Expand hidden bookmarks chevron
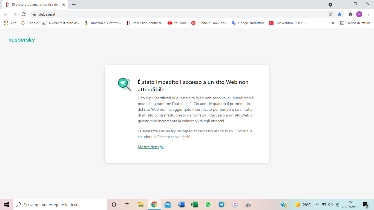 point(333,23)
